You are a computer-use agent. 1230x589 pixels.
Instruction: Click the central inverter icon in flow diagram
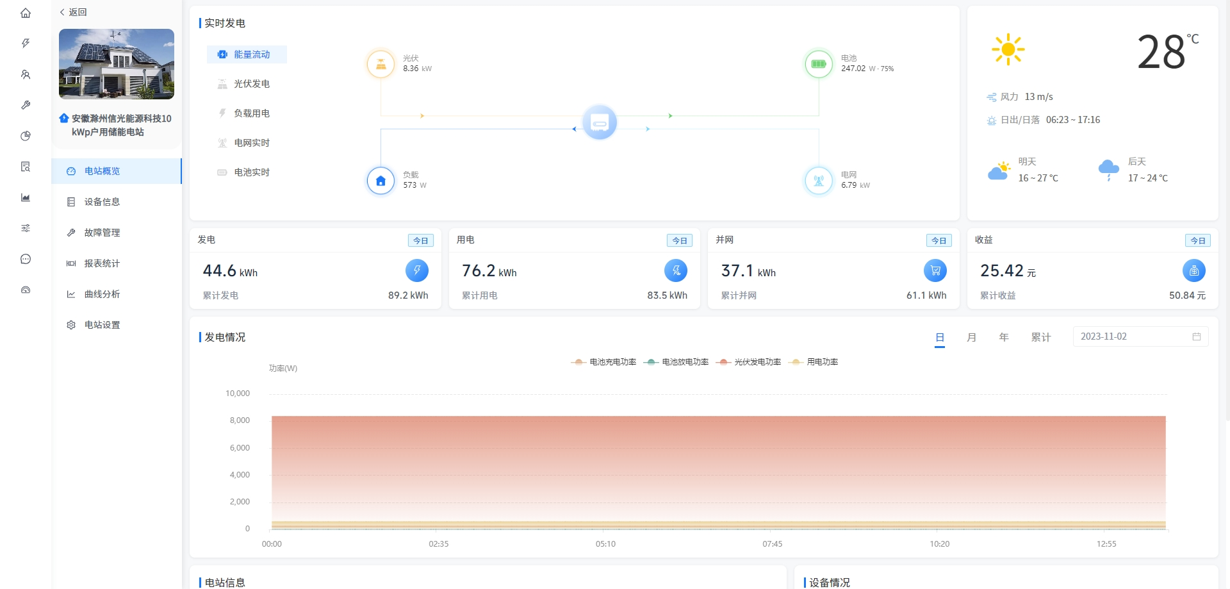pyautogui.click(x=600, y=122)
